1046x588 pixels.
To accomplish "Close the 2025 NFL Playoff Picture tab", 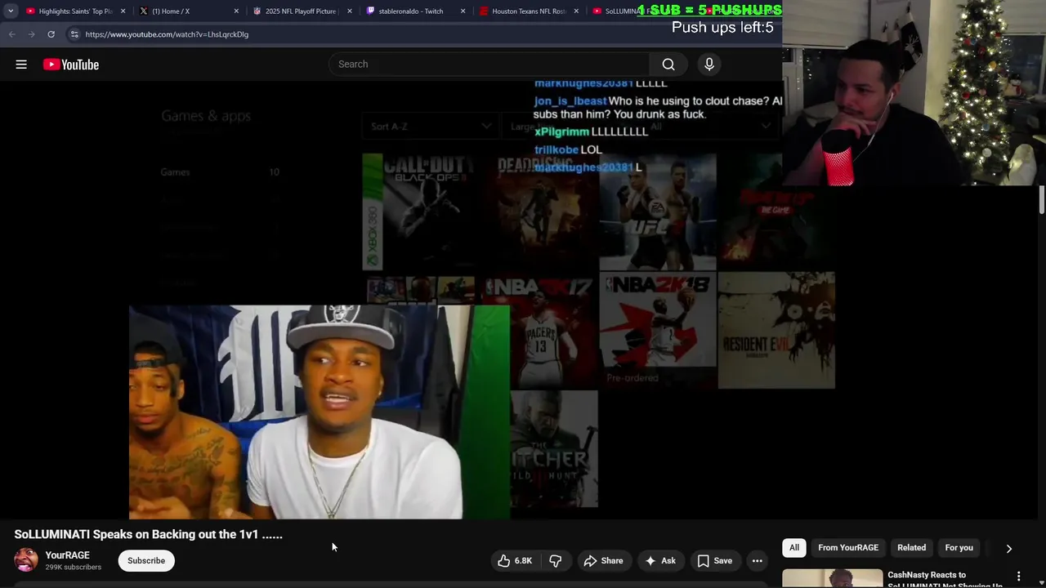I will click(x=350, y=11).
